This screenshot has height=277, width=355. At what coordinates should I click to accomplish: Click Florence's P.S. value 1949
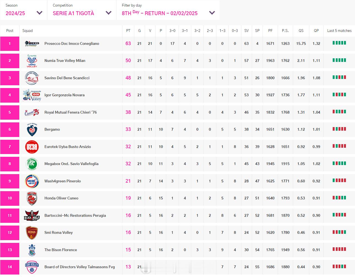285,250
